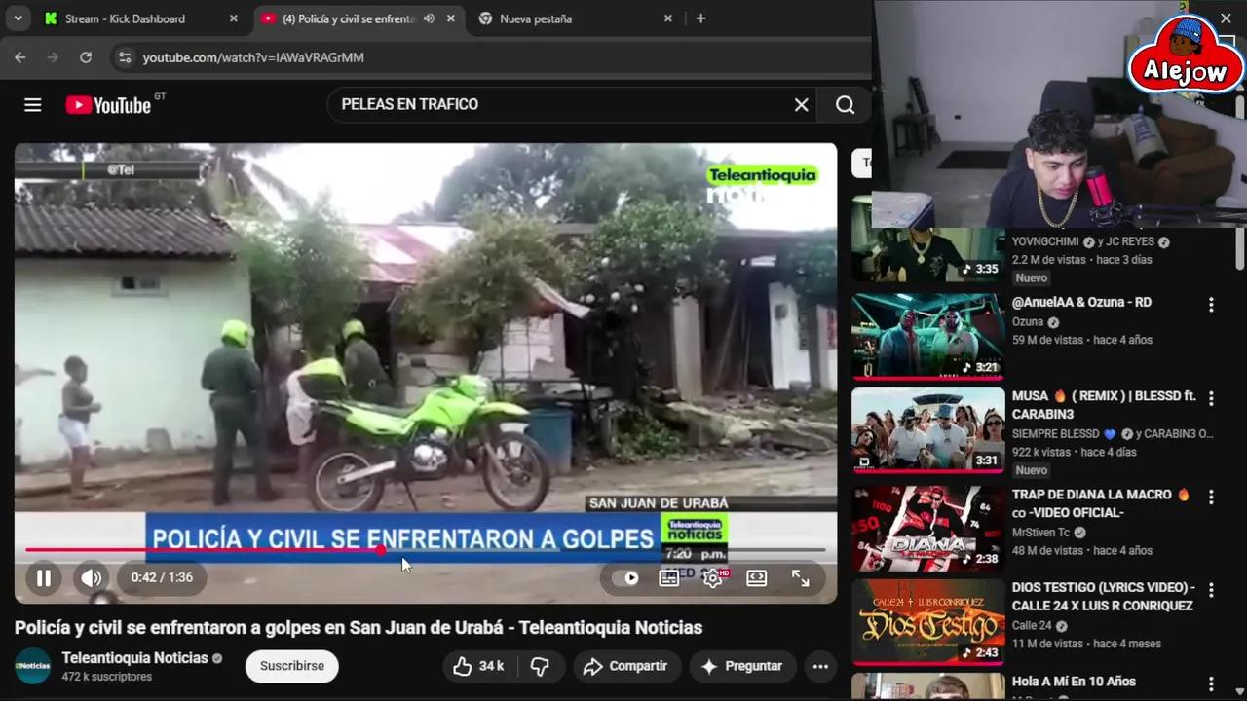This screenshot has height=701, width=1247.
Task: Clear the search text with X icon
Action: (x=801, y=105)
